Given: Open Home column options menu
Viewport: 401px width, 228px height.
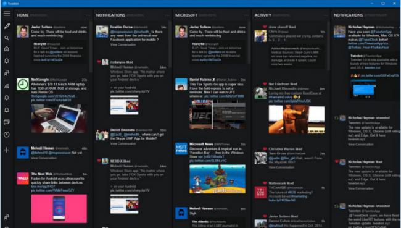Looking at the screenshot, I should click(88, 15).
